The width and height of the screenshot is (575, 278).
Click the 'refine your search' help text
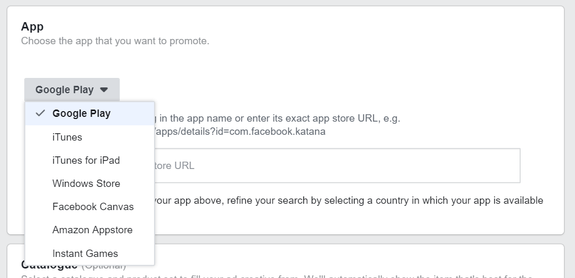pyautogui.click(x=348, y=201)
